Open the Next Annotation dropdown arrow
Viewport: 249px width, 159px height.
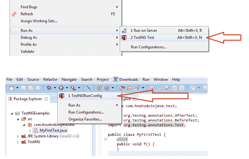click(x=199, y=88)
